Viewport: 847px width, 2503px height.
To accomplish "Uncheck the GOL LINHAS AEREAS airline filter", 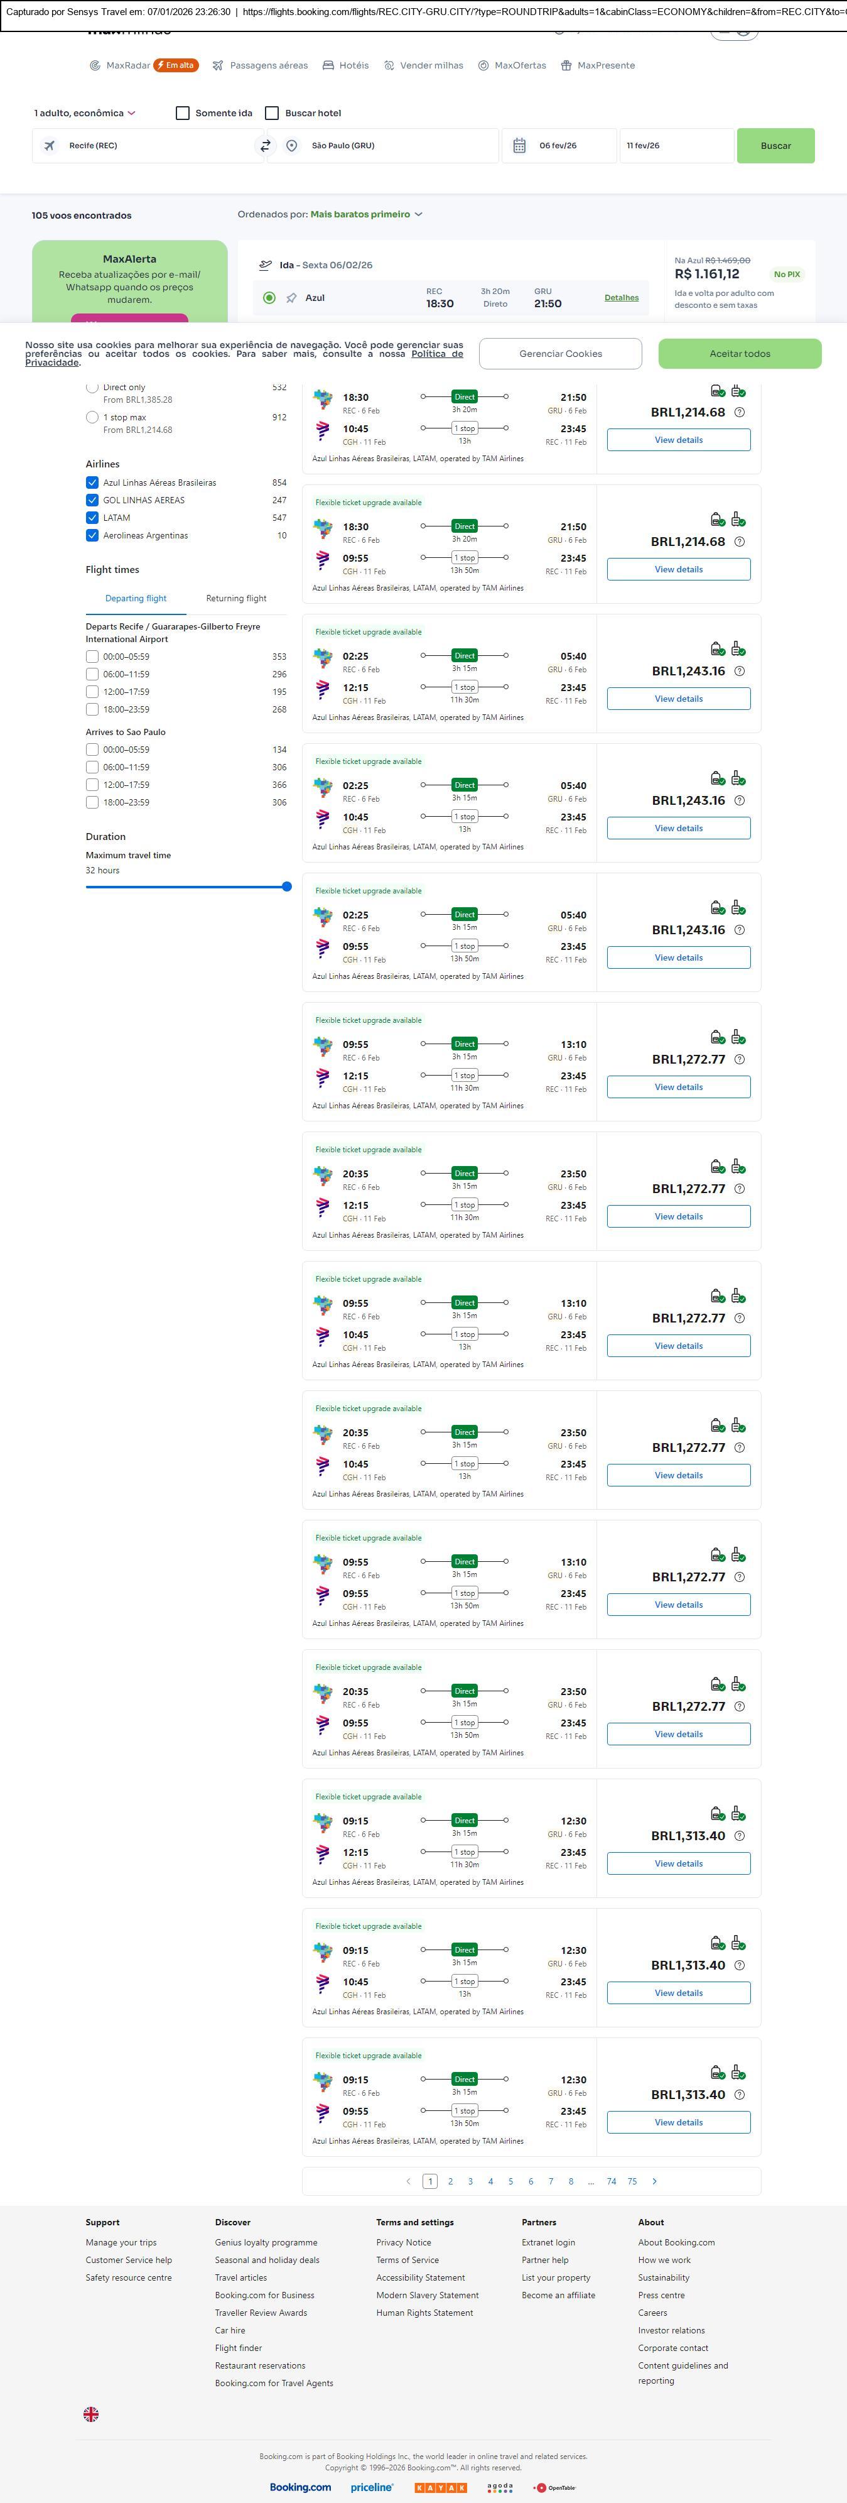I will tap(92, 500).
